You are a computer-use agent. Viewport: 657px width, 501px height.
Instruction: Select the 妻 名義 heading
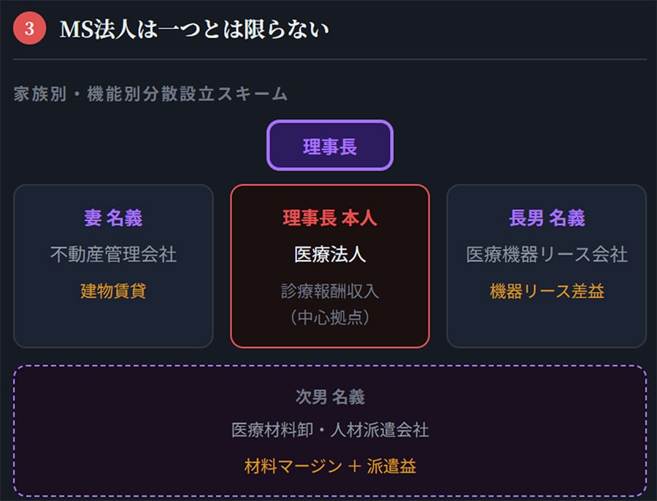click(113, 218)
